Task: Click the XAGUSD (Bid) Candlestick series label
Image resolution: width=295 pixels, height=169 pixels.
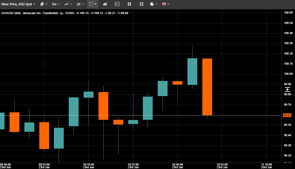Action: click(x=30, y=13)
